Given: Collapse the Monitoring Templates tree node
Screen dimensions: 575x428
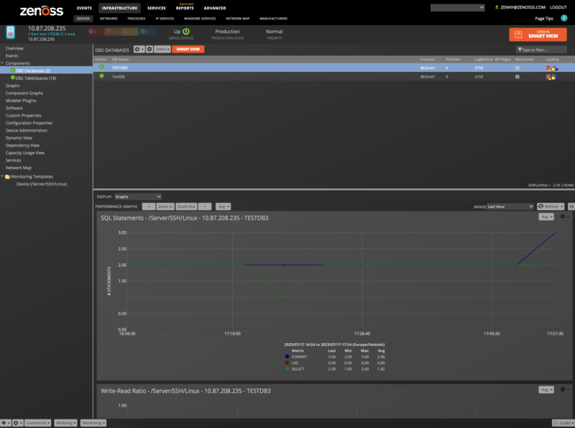Looking at the screenshot, I should tap(2, 176).
